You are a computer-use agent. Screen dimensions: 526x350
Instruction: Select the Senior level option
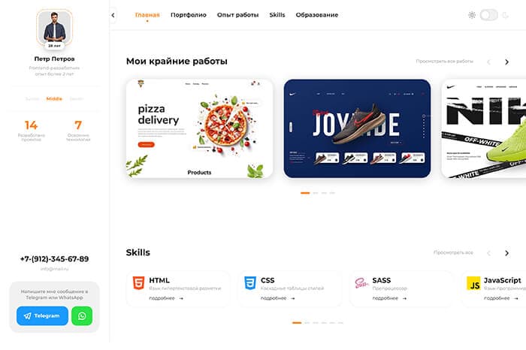point(77,99)
